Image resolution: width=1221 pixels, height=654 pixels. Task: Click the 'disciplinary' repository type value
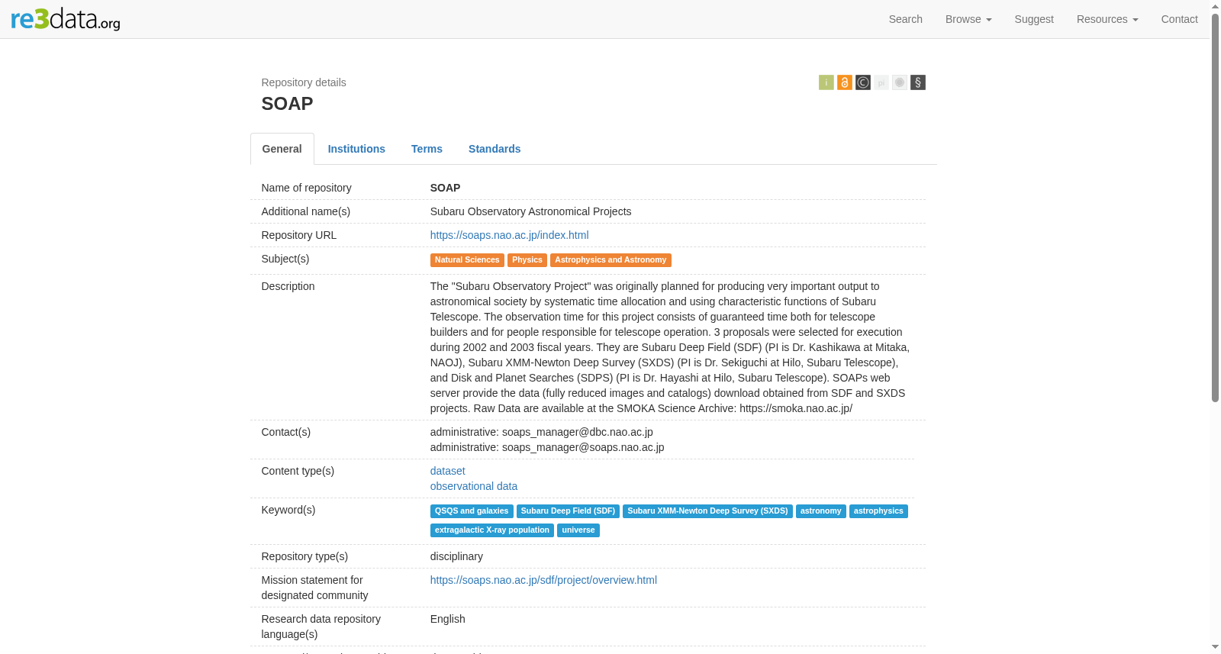coord(456,556)
